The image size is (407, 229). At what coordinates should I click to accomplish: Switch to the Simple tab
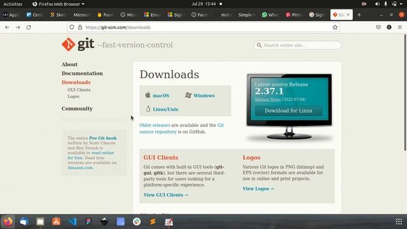click(x=247, y=15)
